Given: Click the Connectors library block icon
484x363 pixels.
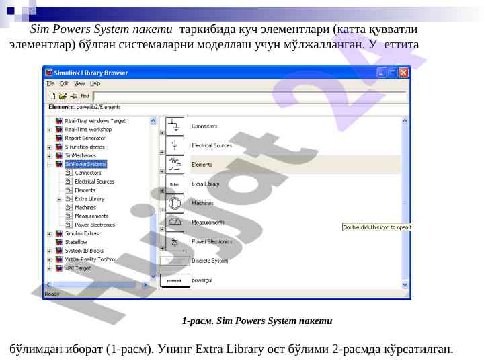Looking at the screenshot, I should [174, 126].
